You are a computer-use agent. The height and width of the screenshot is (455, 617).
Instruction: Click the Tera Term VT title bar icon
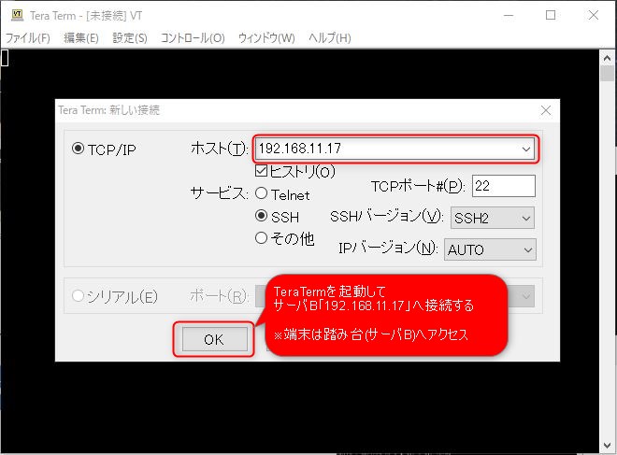coord(18,15)
